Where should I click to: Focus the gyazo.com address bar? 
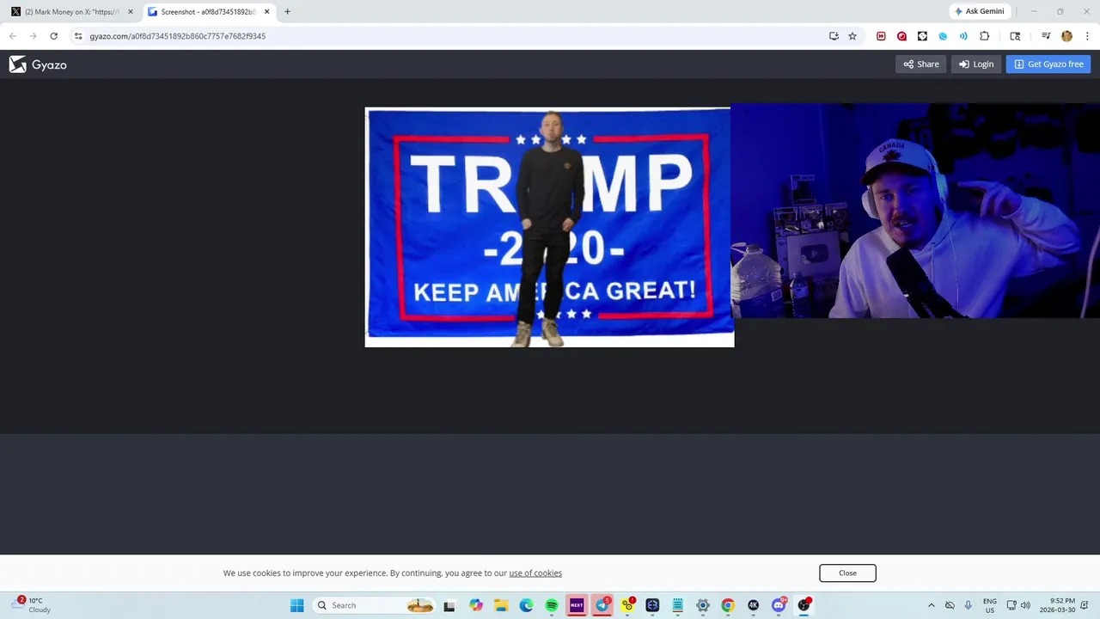click(x=447, y=36)
